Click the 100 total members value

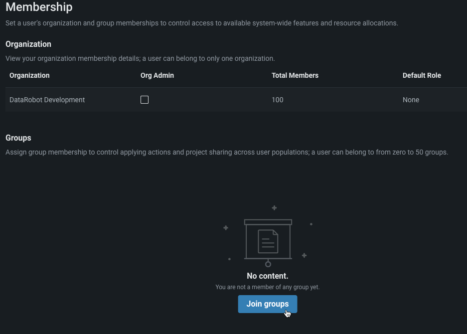[x=278, y=100]
